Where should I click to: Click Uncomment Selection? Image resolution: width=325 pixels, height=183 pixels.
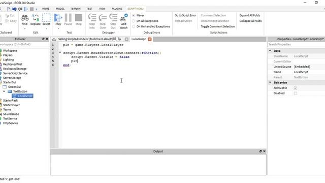coord(215,21)
